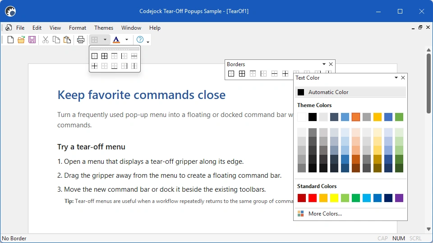
Task: Pick the selected orange theme color swatch
Action: (x=356, y=117)
